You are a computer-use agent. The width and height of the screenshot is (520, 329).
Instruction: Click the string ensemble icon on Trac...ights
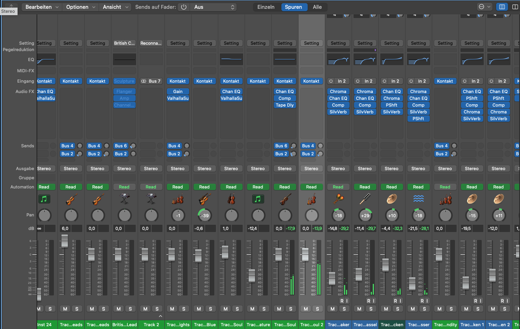tap(178, 199)
